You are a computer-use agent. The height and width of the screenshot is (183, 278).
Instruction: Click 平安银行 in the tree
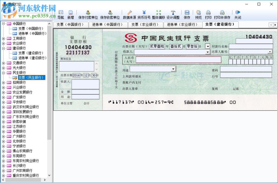tap(19, 102)
